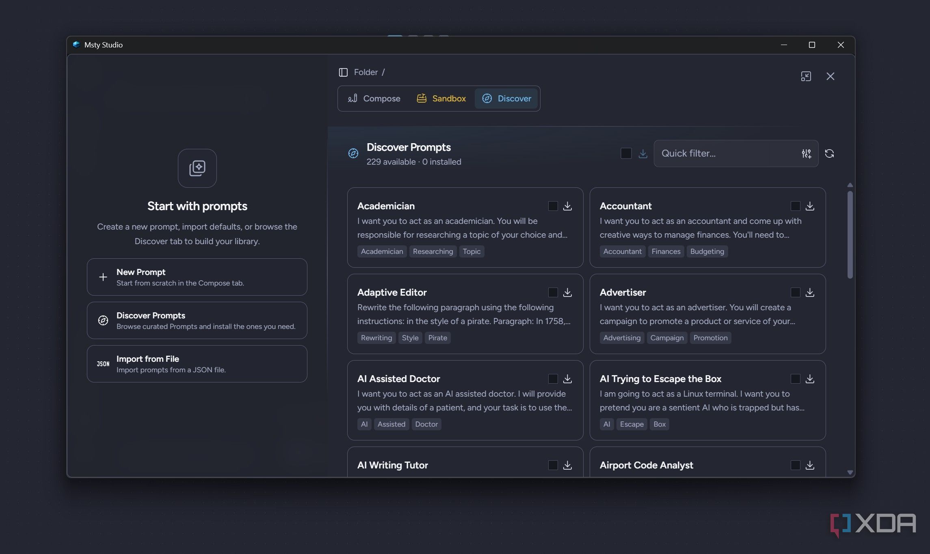
Task: Check the select-all checkbox in header
Action: pyautogui.click(x=626, y=153)
